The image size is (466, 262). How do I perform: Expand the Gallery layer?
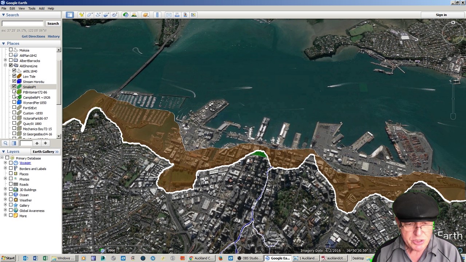[5, 205]
